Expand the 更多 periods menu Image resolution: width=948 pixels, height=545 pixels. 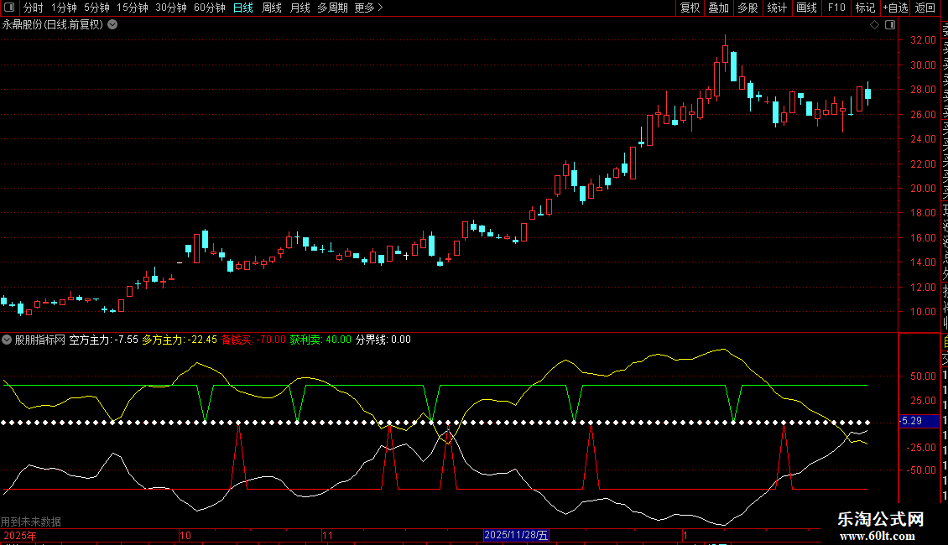click(368, 8)
